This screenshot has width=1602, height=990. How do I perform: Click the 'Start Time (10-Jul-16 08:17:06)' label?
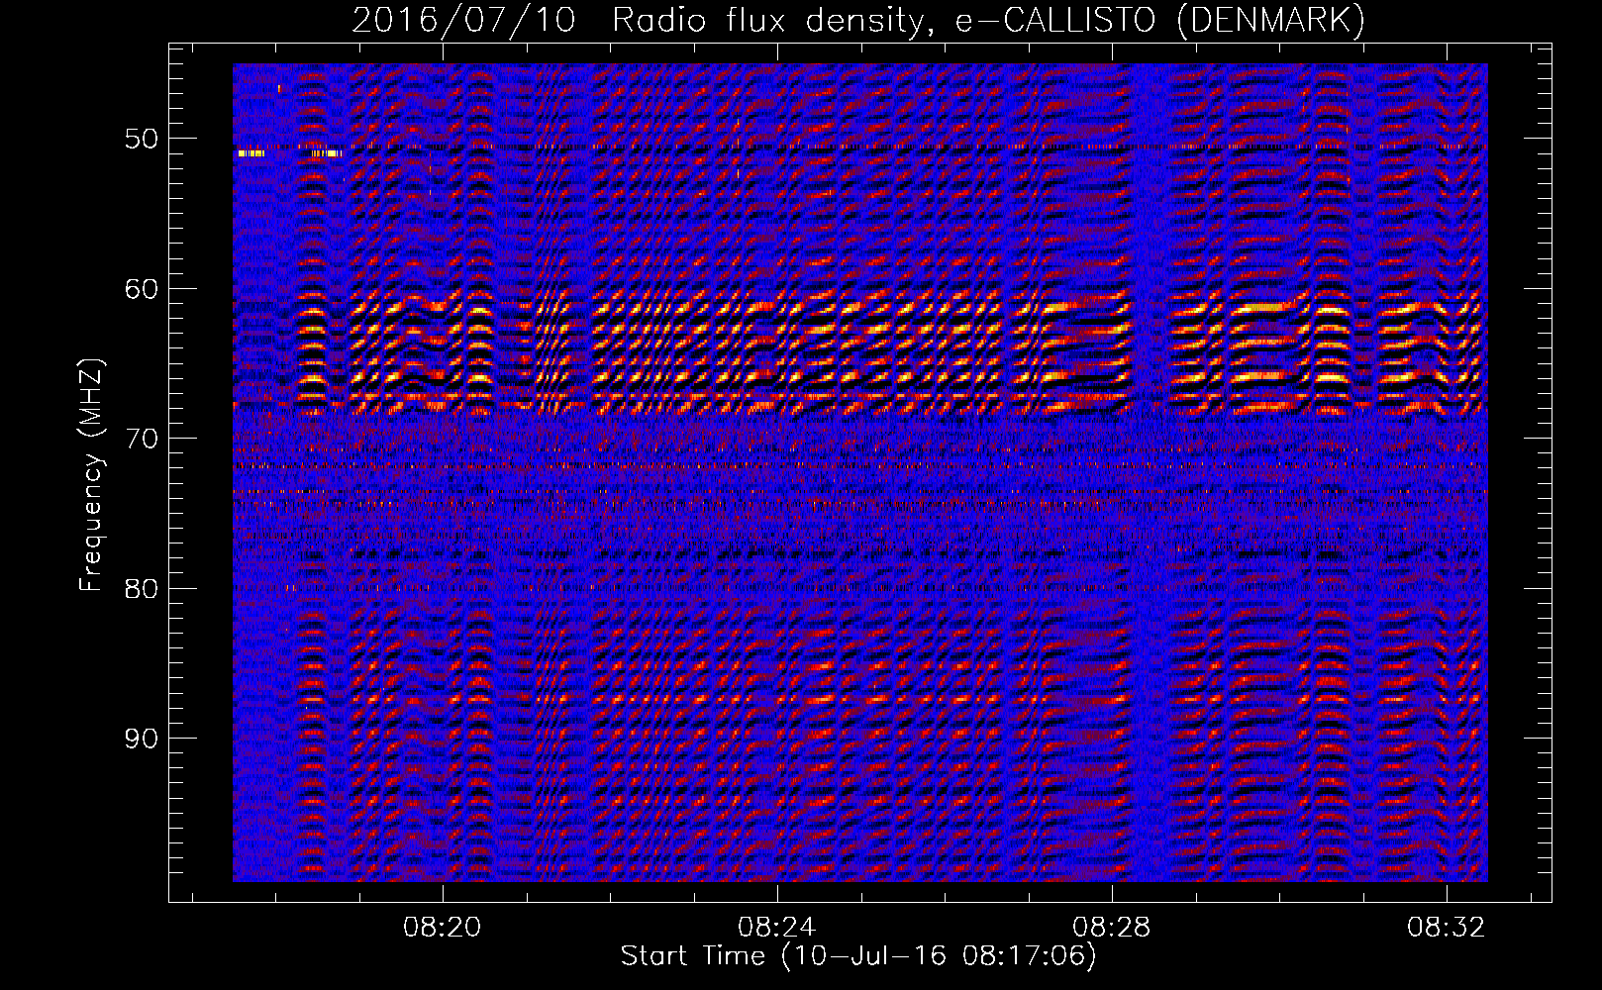point(858,956)
